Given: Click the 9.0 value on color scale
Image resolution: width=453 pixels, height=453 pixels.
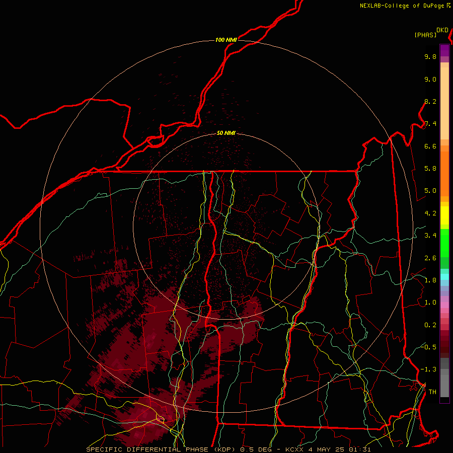Looking at the screenshot, I should pyautogui.click(x=430, y=79).
